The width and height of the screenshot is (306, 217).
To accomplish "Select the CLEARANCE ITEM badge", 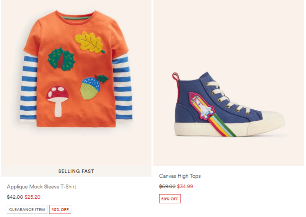I will click(x=27, y=209).
